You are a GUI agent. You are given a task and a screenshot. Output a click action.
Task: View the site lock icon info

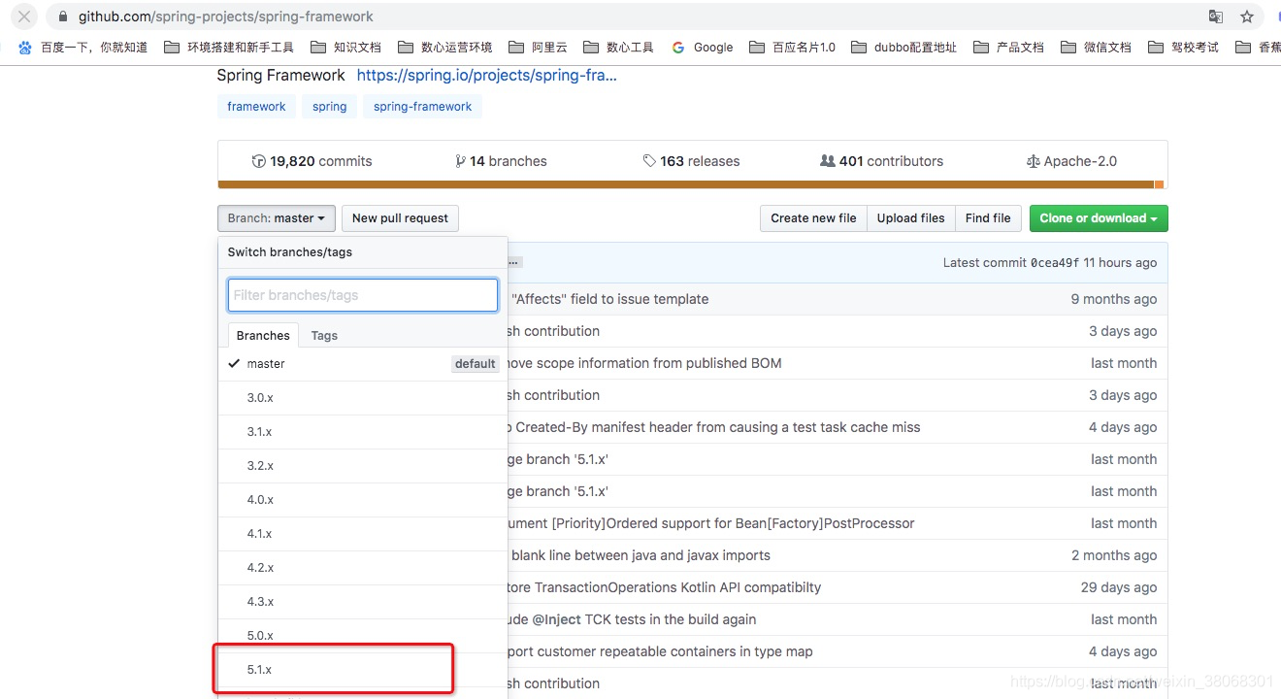[63, 17]
